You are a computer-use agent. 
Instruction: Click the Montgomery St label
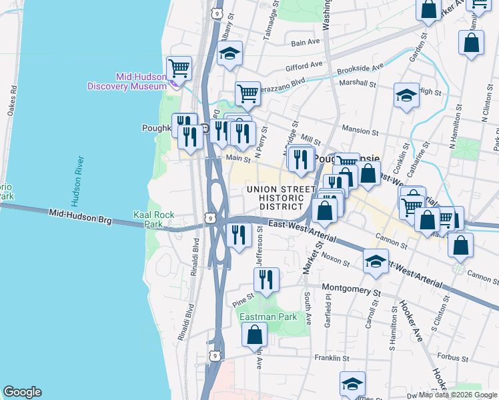click(x=352, y=289)
